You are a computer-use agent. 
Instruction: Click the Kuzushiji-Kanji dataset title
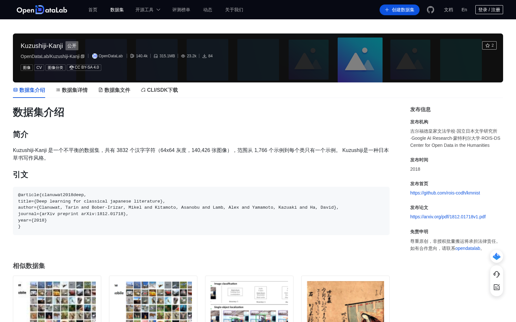pos(42,46)
